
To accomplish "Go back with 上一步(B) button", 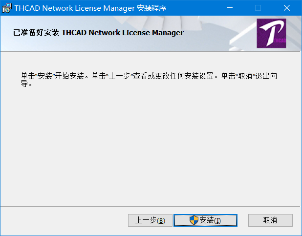I will pos(150,220).
